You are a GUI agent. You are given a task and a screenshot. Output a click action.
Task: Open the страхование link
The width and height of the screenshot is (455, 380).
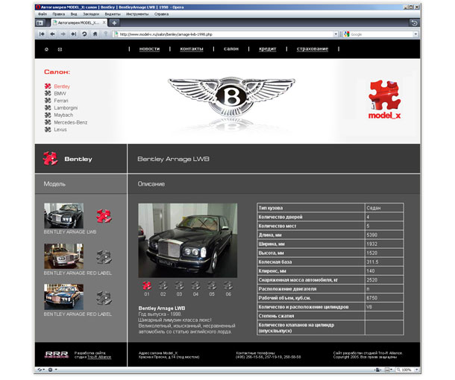[x=313, y=49]
